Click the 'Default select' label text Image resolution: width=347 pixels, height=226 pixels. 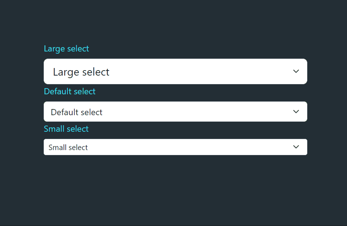coord(69,91)
